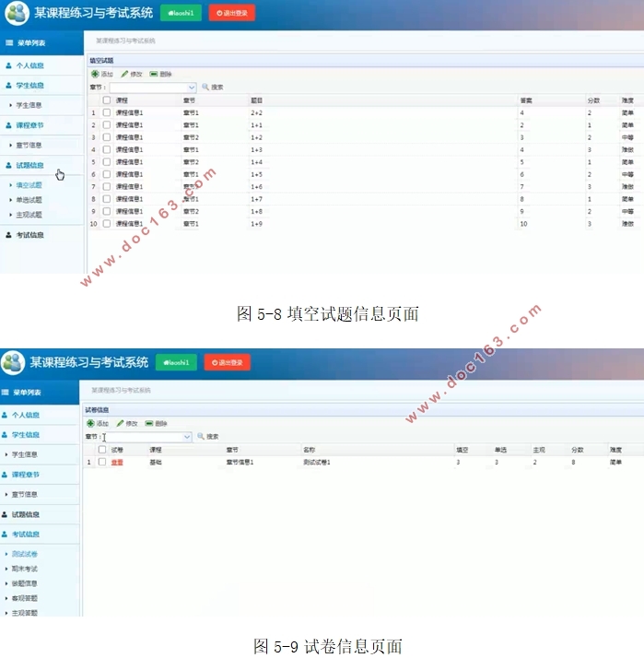Collapse 考试信息 group label in Figure 5-9 sidebar
Viewport: 644px width, 658px height.
(x=26, y=535)
